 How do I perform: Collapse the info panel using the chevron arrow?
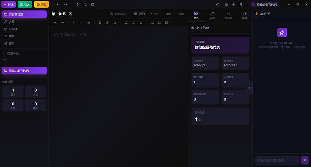249,88
